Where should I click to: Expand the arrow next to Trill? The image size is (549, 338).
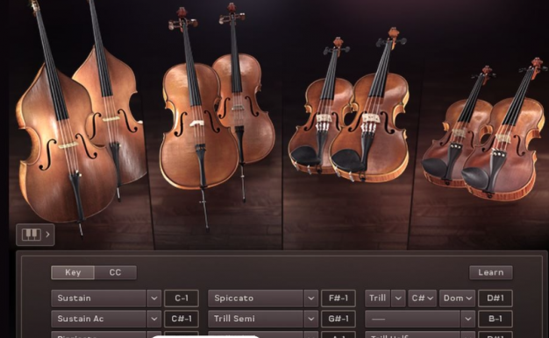coord(398,298)
